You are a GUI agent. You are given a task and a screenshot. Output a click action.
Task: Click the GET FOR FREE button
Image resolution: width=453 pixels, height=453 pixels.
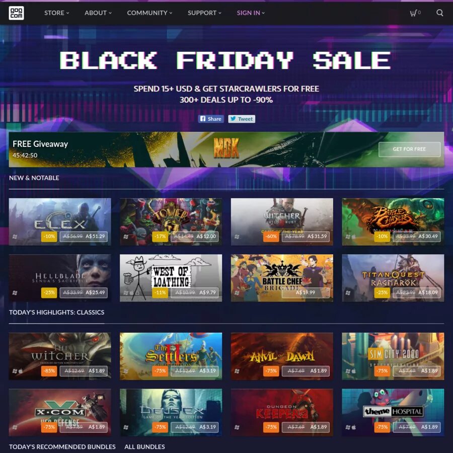point(409,149)
